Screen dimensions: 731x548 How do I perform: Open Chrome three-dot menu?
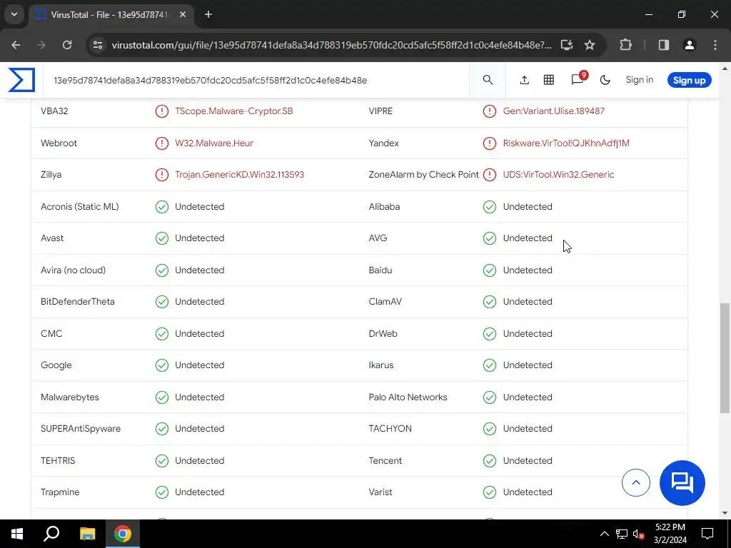coord(715,45)
